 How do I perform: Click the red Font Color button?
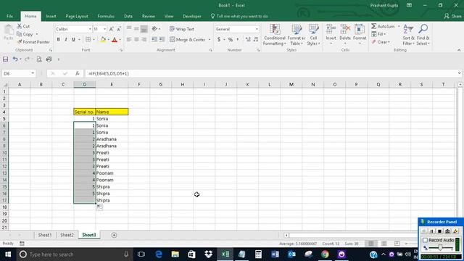click(x=115, y=39)
